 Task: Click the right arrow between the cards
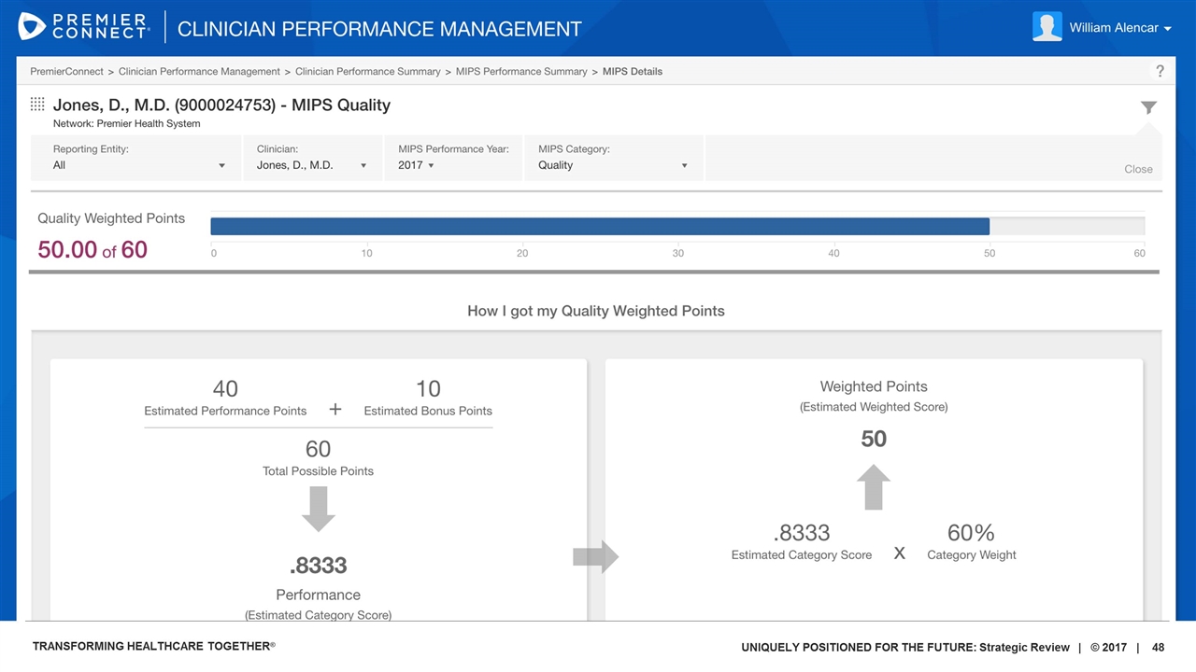(x=595, y=557)
